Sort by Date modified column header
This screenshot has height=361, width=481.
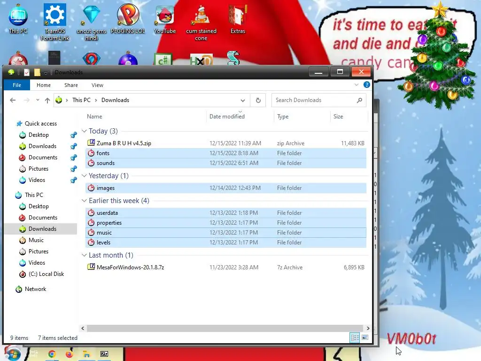click(x=240, y=117)
